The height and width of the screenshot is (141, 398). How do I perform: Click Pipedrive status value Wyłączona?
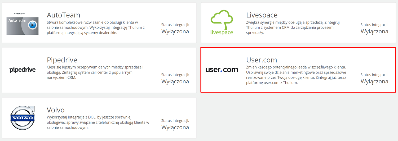[x=175, y=81]
